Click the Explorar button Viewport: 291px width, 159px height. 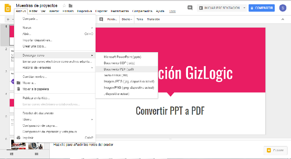click(275, 150)
